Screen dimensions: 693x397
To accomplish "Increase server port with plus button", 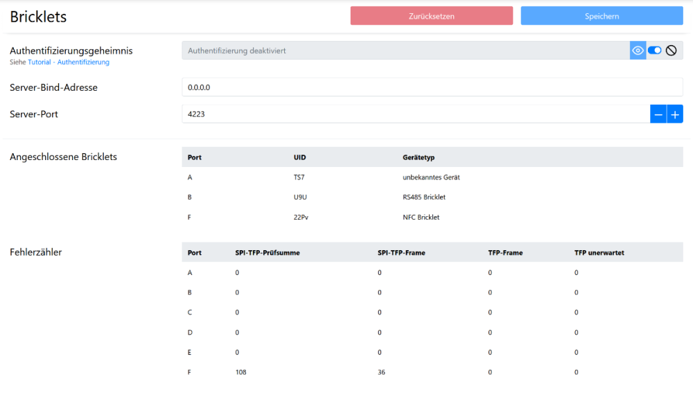I will (x=675, y=114).
